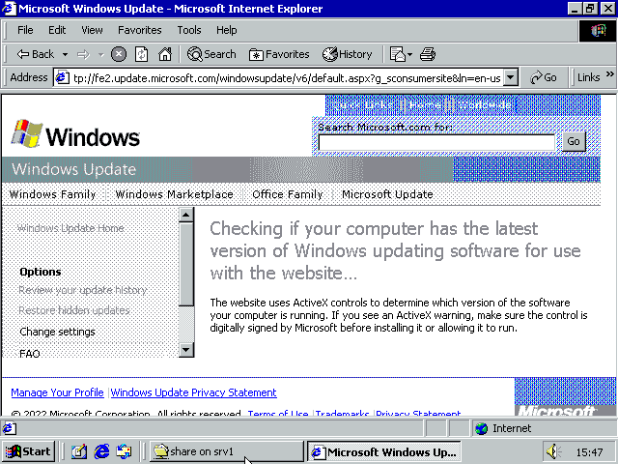Click the status bar page icon
This screenshot has height=464, width=618.
10,428
